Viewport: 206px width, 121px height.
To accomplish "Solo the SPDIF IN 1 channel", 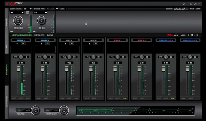I will pyautogui.click(x=111, y=98).
